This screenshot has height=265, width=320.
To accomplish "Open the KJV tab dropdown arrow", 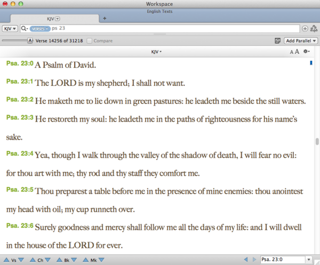I will pyautogui.click(x=58, y=19).
